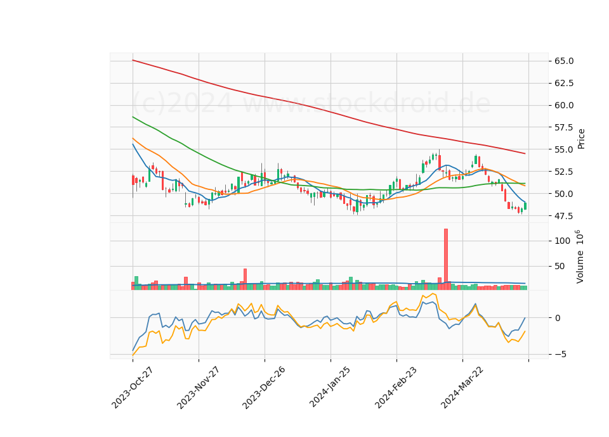
Task: Click the 50.0 price axis value
Action: coord(564,194)
